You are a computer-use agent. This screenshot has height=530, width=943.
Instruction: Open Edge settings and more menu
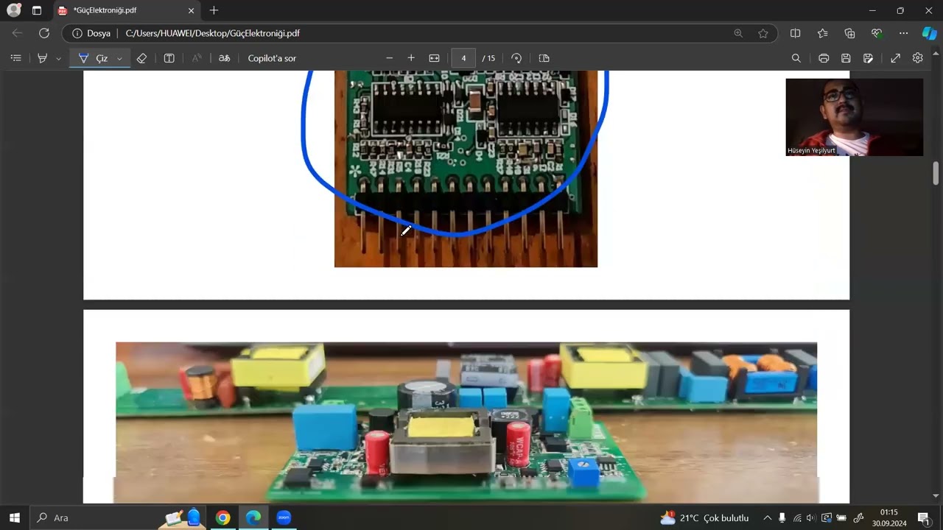click(904, 33)
